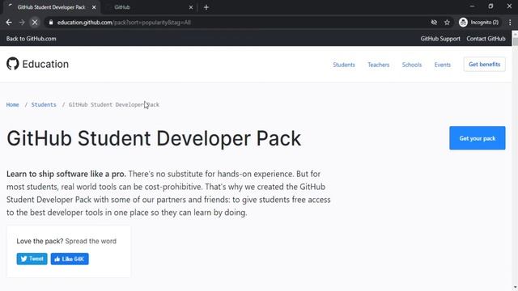The width and height of the screenshot is (518, 291).
Task: Click the Education heading text
Action: tap(45, 64)
